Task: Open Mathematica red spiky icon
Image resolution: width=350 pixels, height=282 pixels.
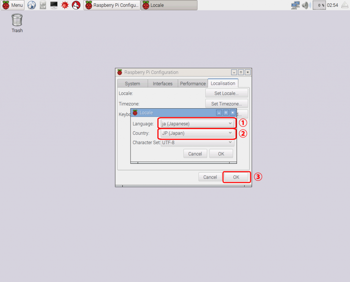Action: tap(65, 5)
